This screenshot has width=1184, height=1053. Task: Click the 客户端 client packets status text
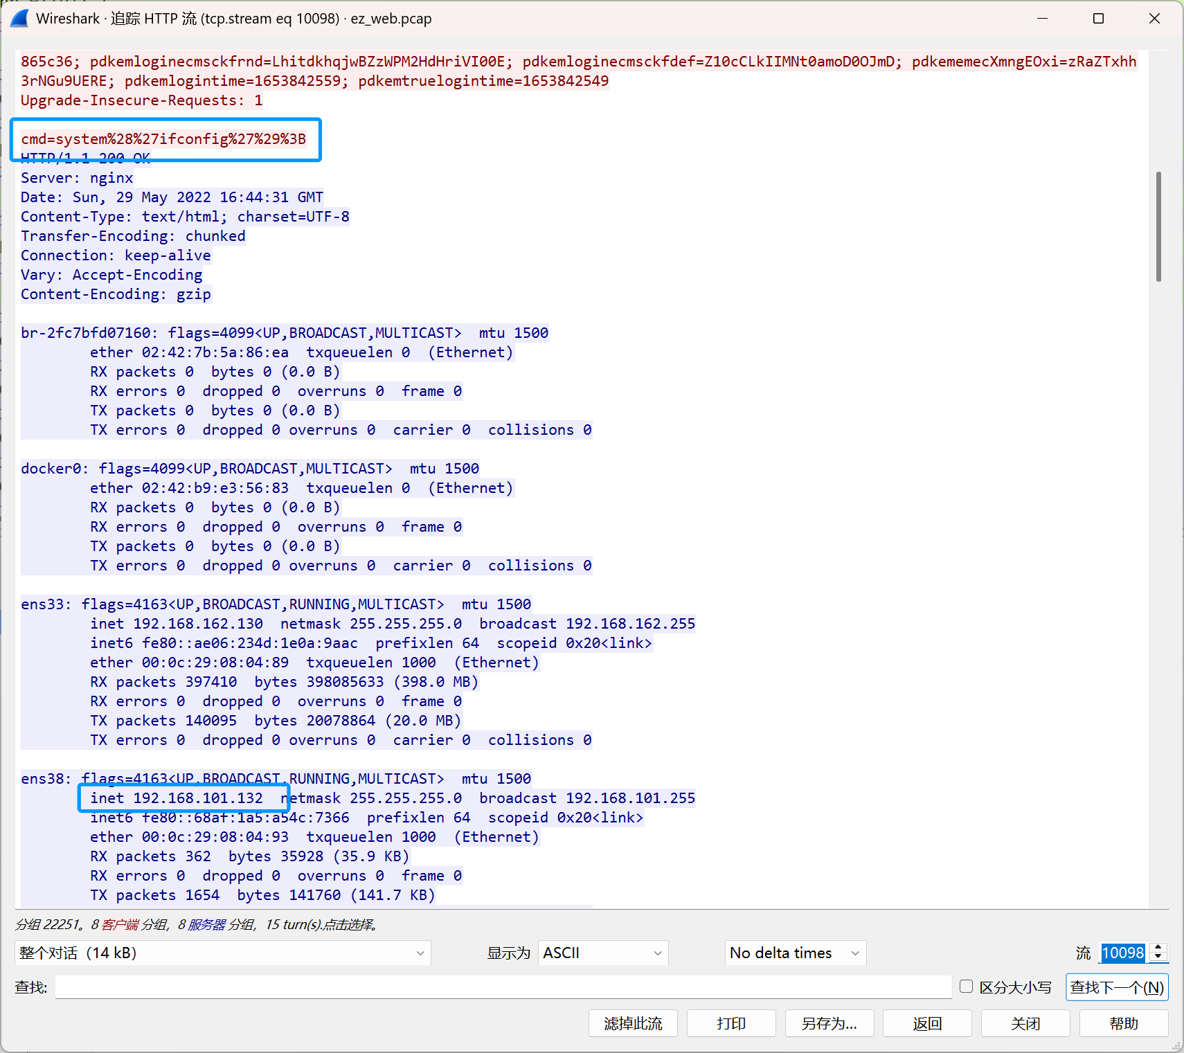click(x=119, y=925)
